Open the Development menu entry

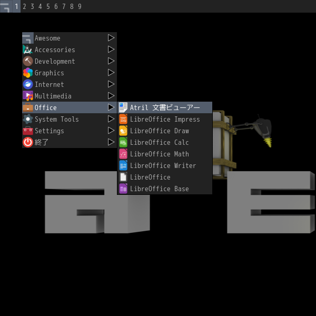pyautogui.click(x=70, y=61)
